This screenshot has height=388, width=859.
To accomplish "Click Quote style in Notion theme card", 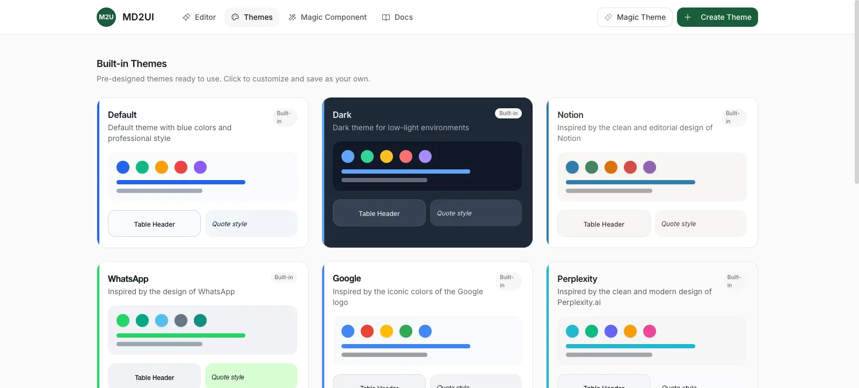I will coord(701,223).
